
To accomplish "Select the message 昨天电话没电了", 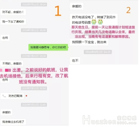I will click(x=94, y=20).
